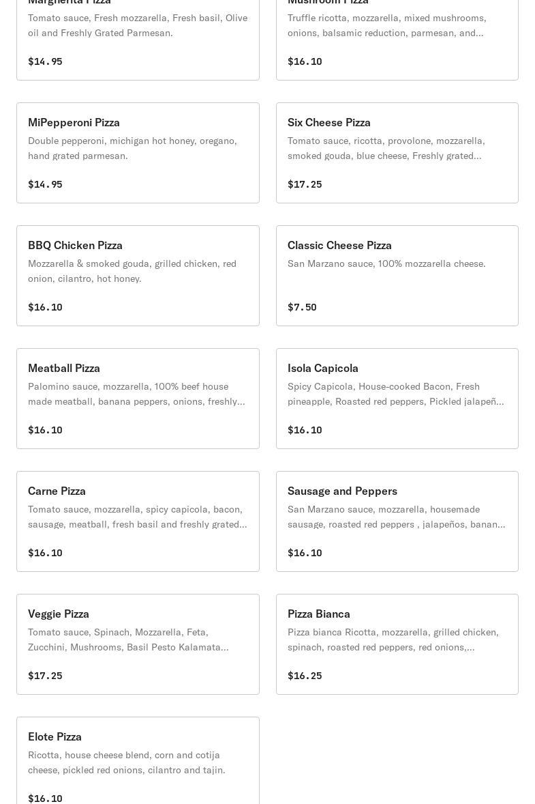Open Classic Cheese Pizza details

point(397,276)
